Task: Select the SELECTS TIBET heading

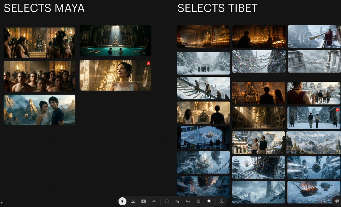Action: pyautogui.click(x=218, y=8)
